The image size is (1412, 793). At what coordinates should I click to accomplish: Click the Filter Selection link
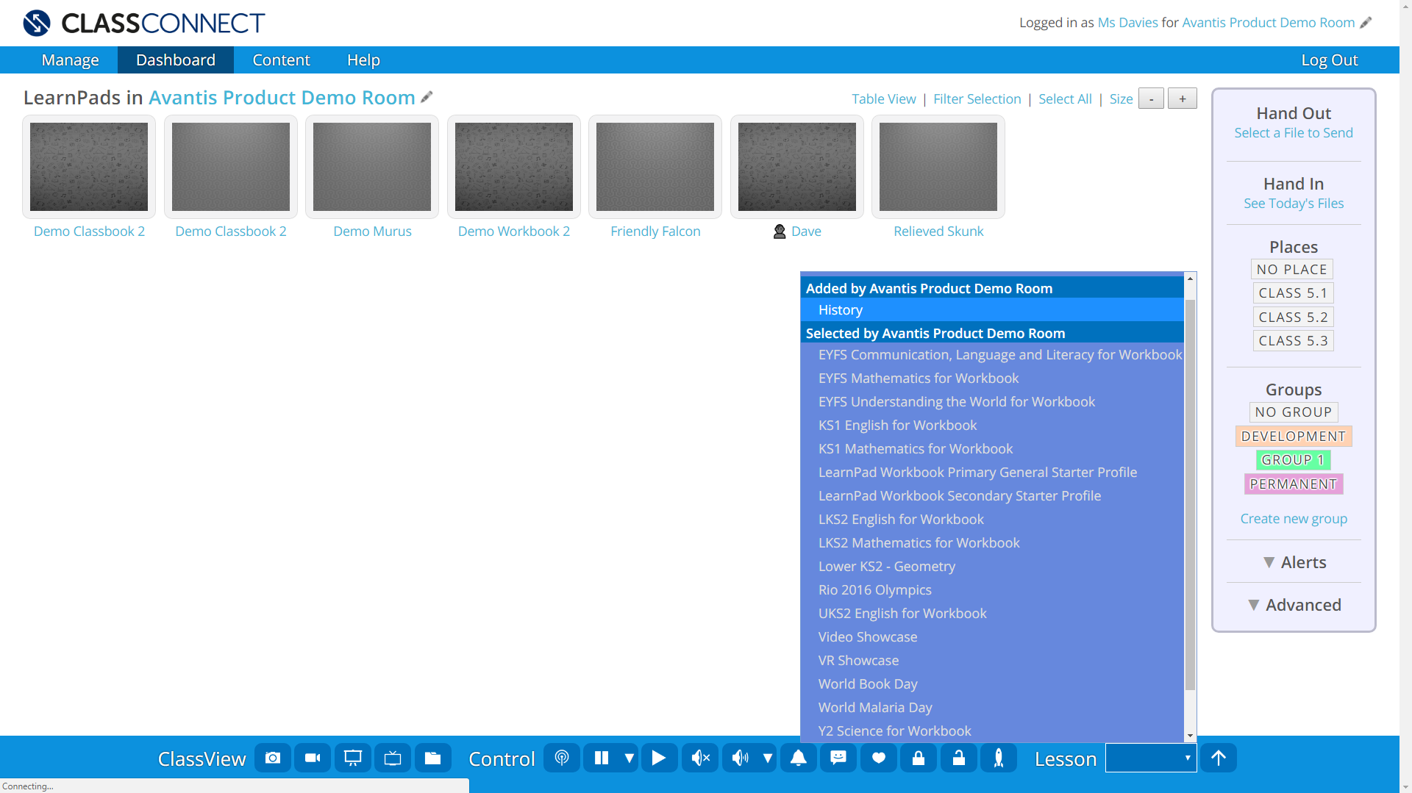click(977, 98)
